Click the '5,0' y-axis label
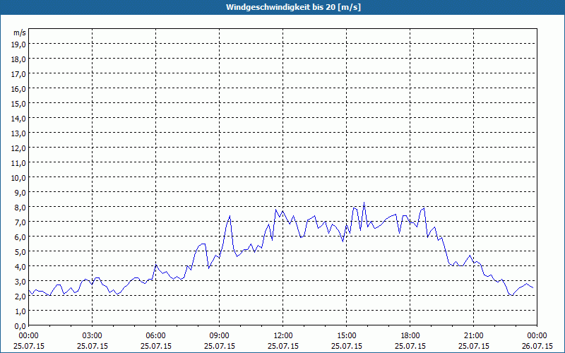This screenshot has height=353, width=565. [x=21, y=252]
